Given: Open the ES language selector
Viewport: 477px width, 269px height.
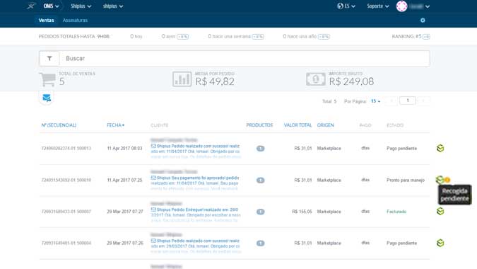Looking at the screenshot, I should click(346, 6).
